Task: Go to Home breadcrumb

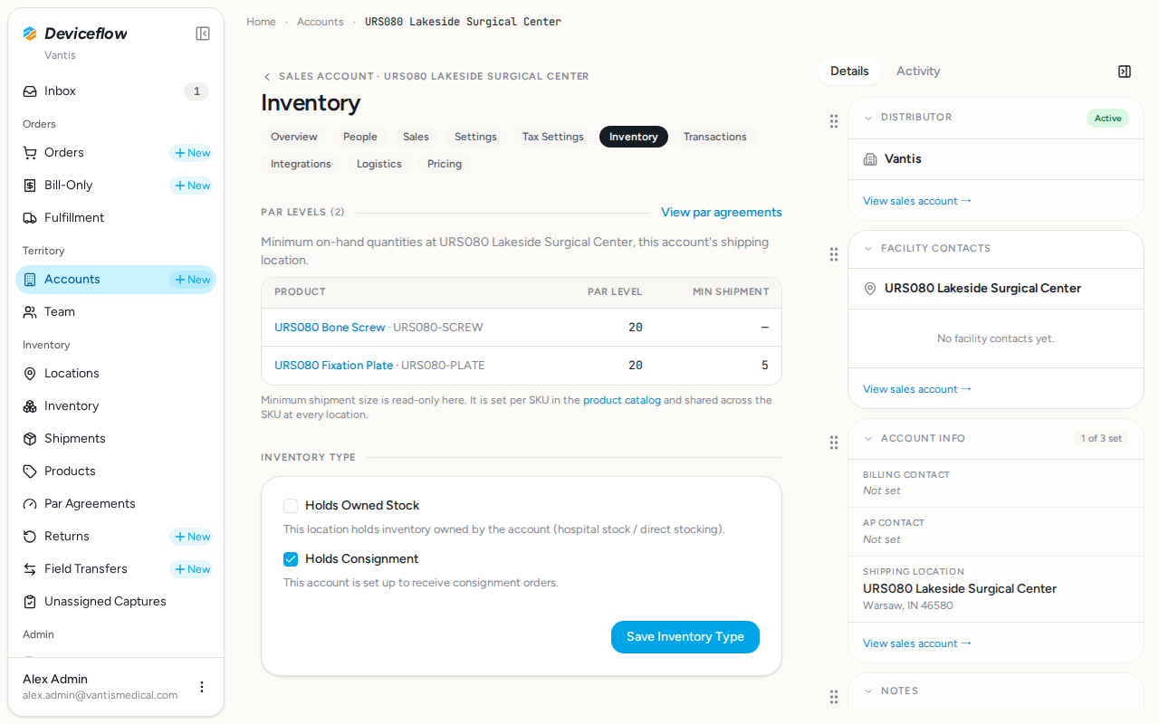Action: 261,22
